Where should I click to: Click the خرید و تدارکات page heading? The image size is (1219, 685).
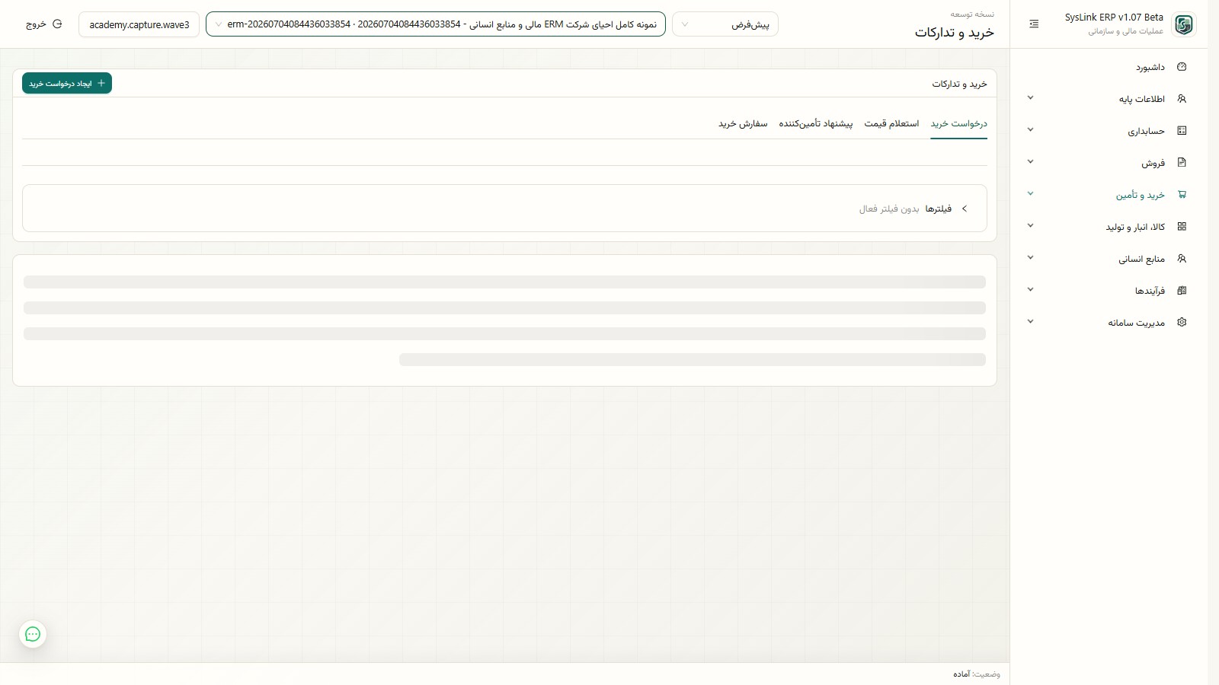click(955, 33)
